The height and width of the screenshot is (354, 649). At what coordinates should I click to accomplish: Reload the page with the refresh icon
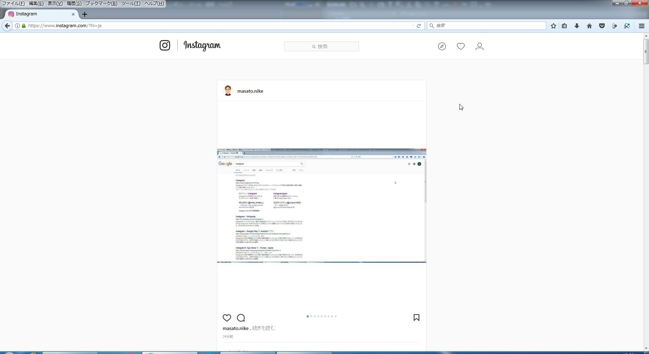[x=419, y=26]
